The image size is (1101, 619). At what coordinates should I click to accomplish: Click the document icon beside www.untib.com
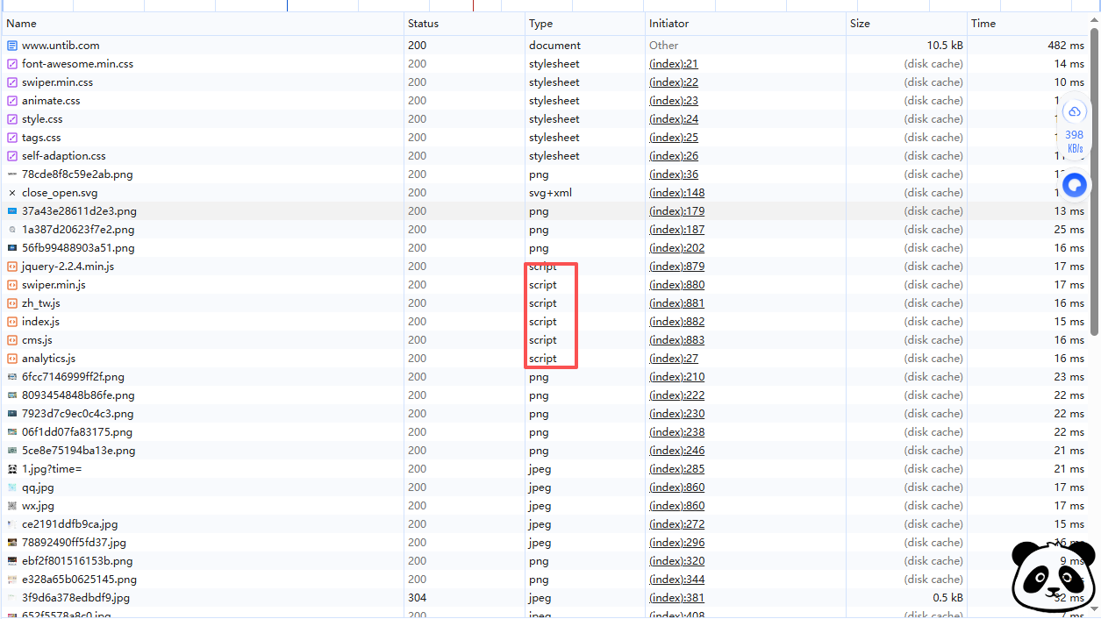[x=12, y=46]
